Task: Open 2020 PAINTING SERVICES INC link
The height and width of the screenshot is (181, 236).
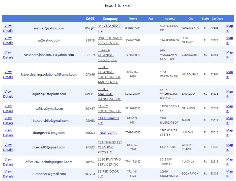Action: (x=109, y=162)
